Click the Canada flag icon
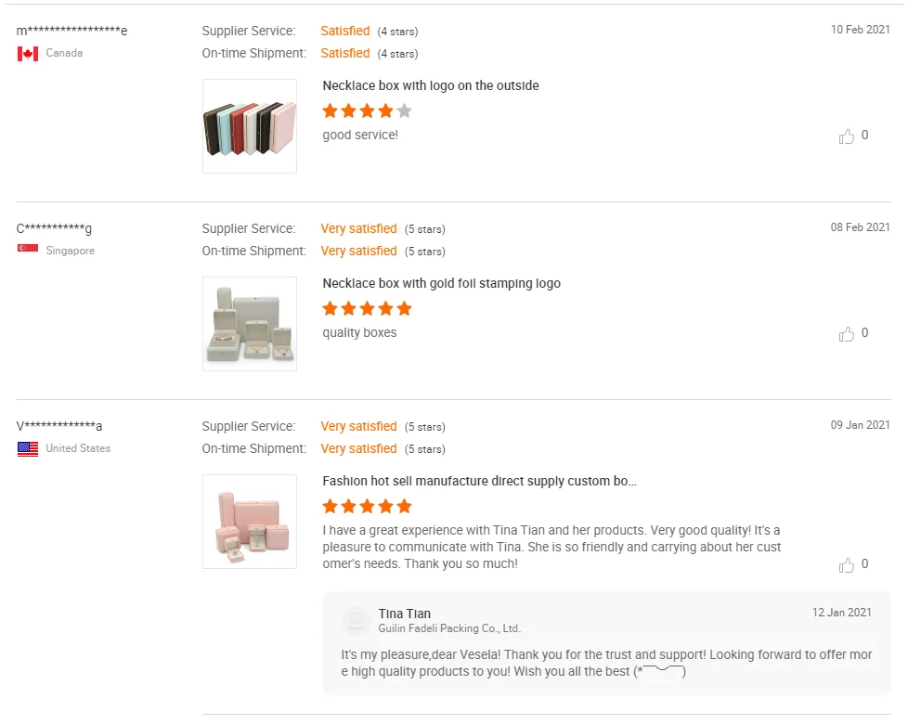Screen dimensions: 908x724 tap(28, 54)
